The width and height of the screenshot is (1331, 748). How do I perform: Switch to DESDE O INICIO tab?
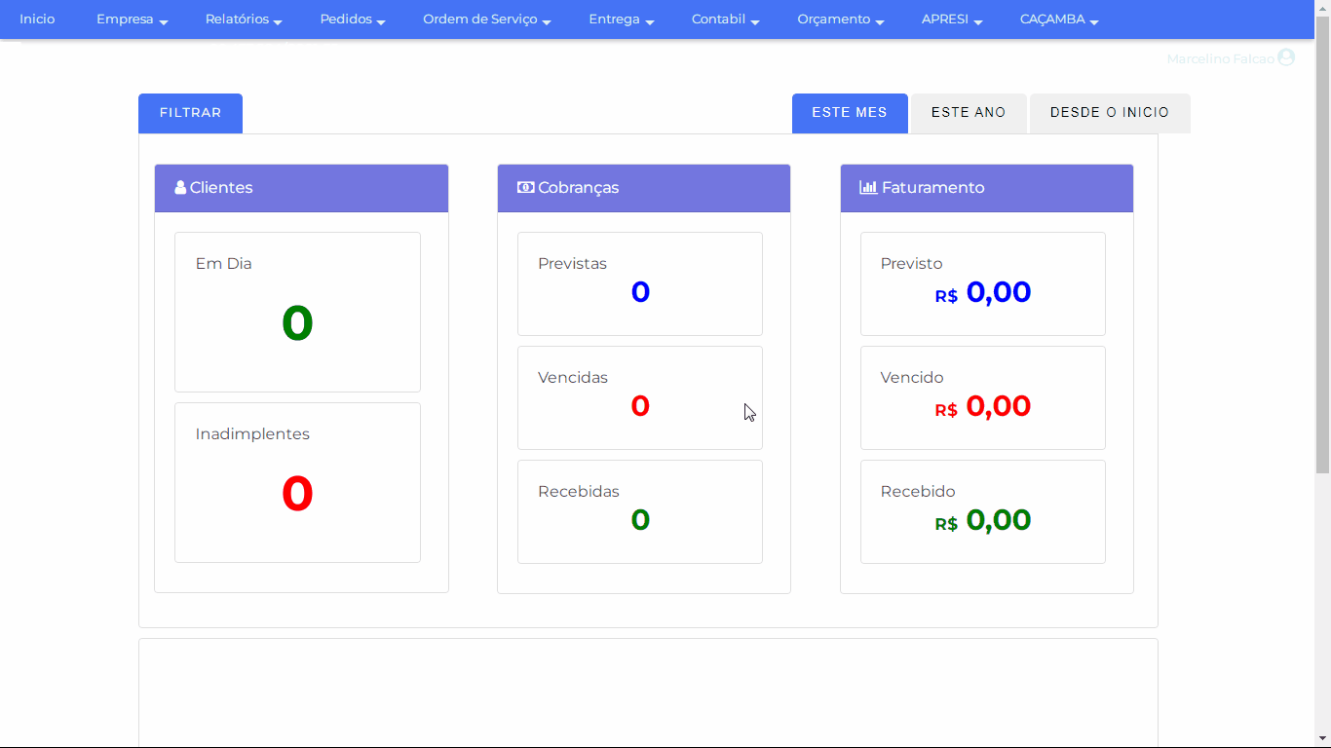(1109, 113)
